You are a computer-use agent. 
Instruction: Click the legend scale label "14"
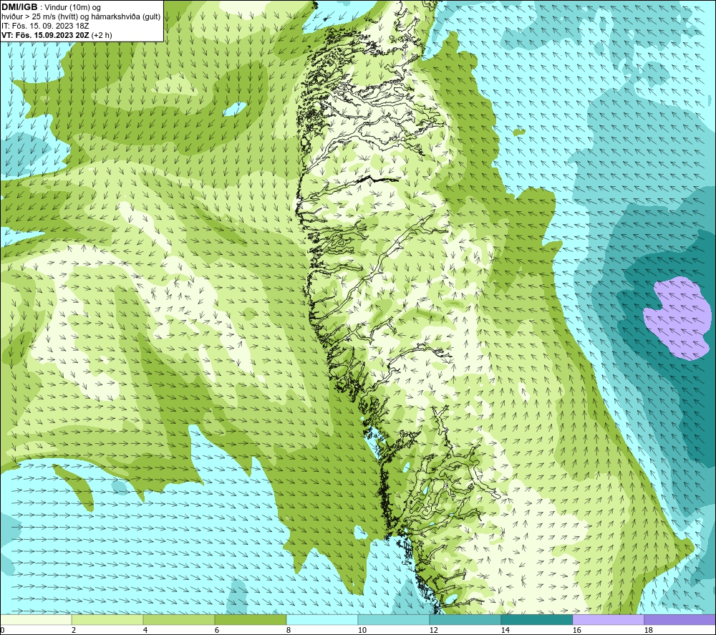coord(505,630)
